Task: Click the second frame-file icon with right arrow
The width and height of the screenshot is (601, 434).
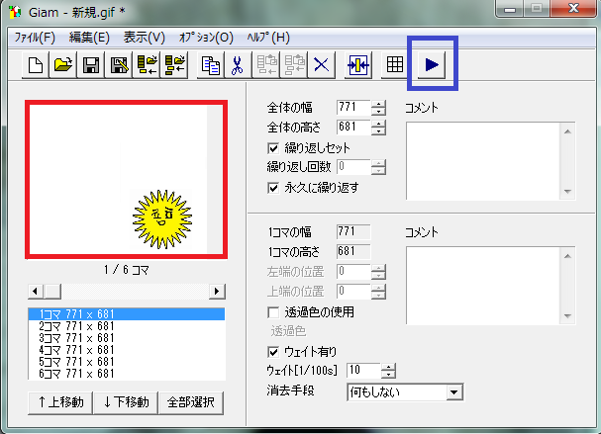Action: (x=174, y=64)
